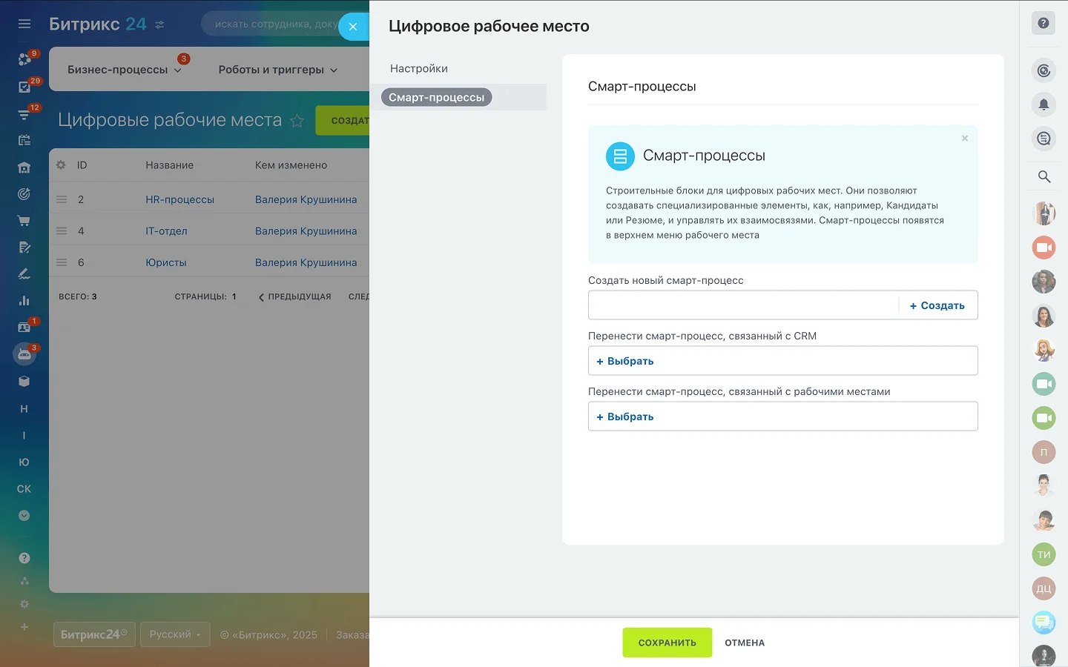The height and width of the screenshot is (667, 1068).
Task: Open the CoPilot sparkle icon in right panel
Action: 1044,70
